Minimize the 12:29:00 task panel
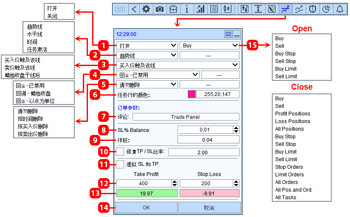The image size is (350, 217). click(x=237, y=34)
